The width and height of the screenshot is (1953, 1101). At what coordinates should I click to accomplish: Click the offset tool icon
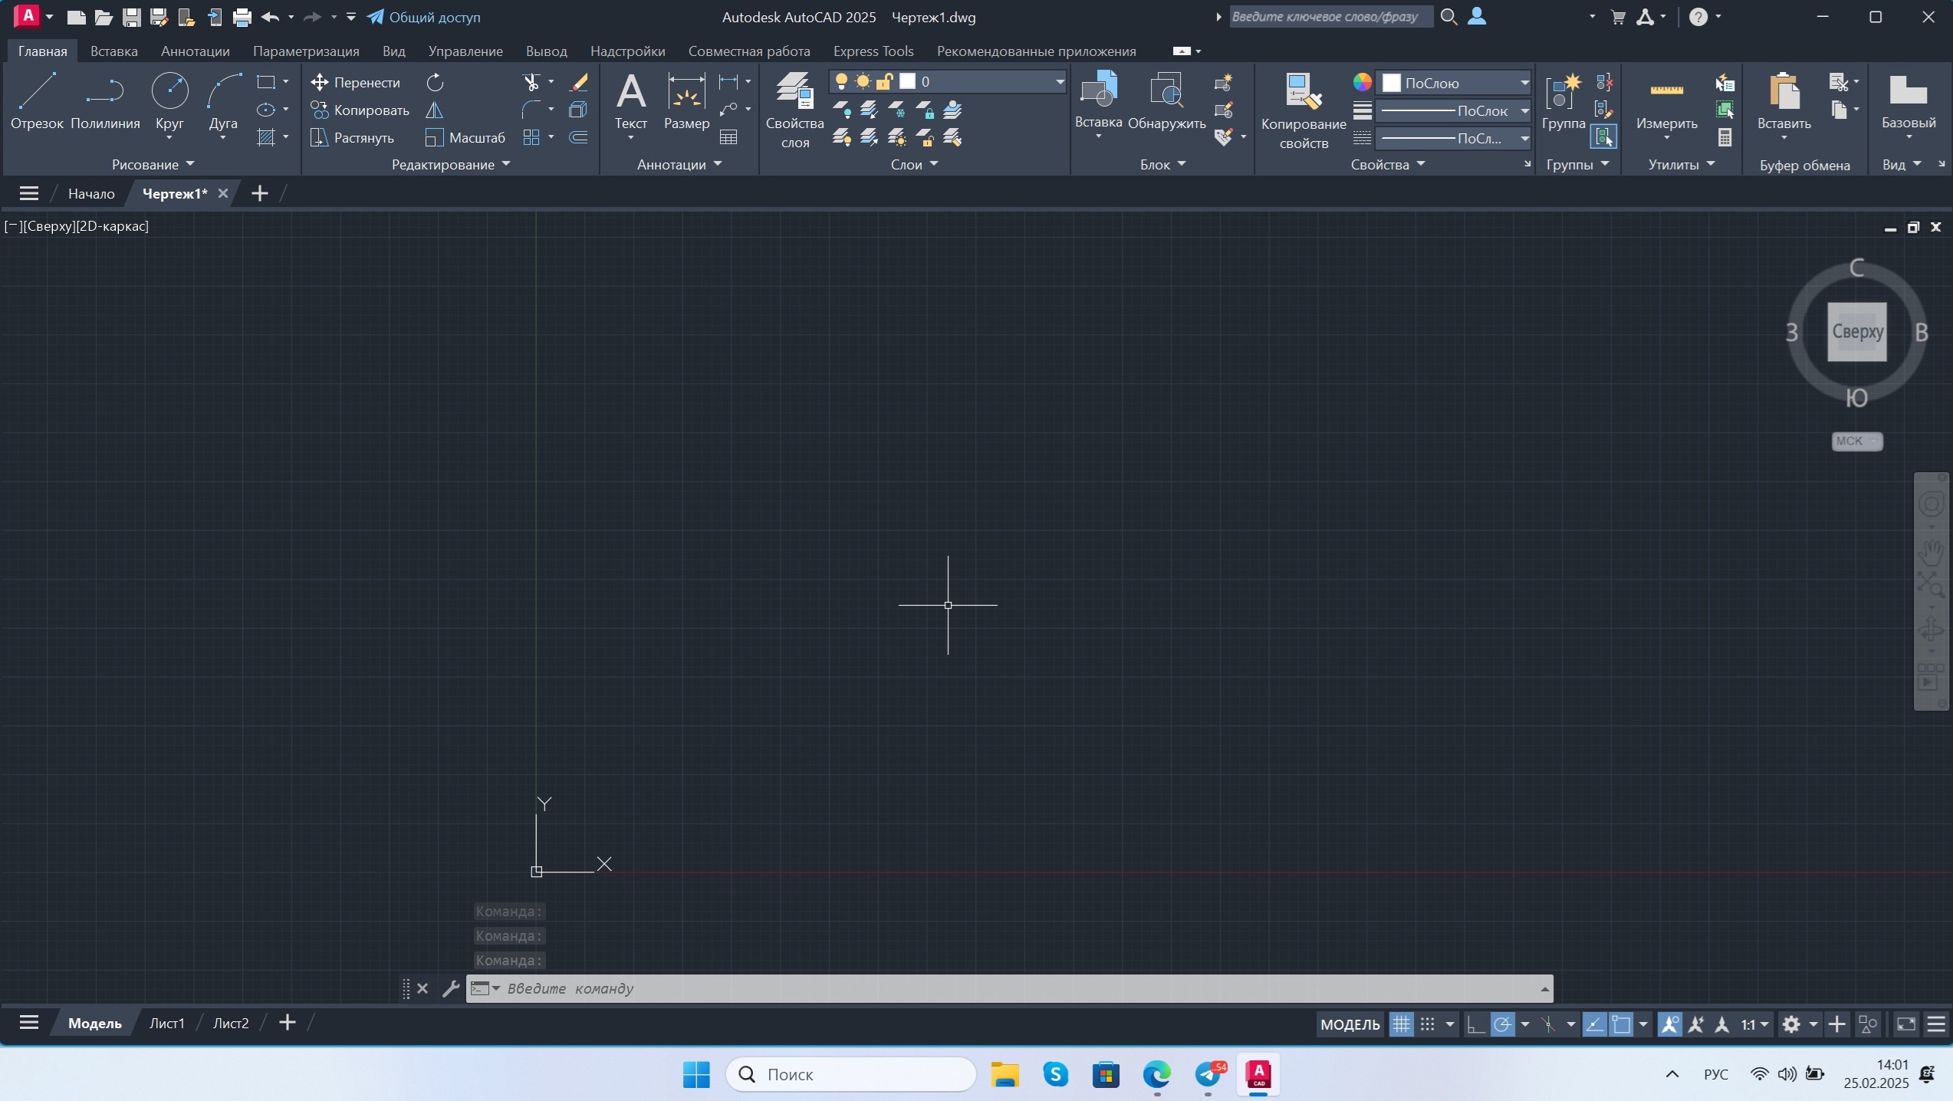[x=579, y=137]
